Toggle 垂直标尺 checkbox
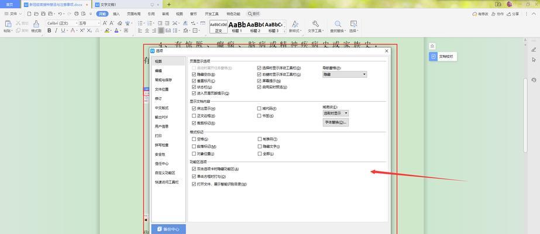 194,81
